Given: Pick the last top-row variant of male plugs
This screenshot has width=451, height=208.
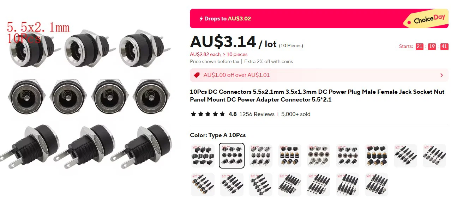Looking at the screenshot, I should point(434,155).
